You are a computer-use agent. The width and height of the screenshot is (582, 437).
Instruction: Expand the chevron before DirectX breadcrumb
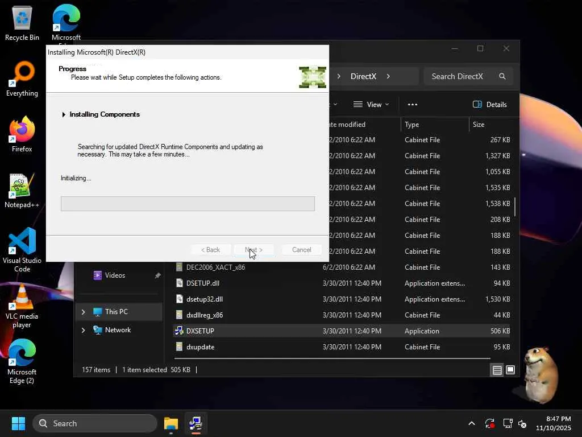coord(339,76)
